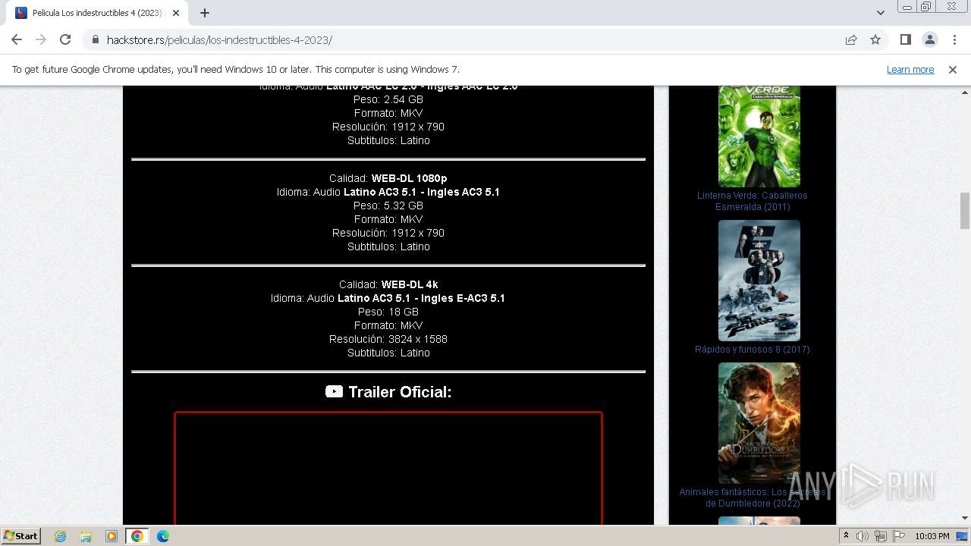971x546 pixels.
Task: Select the Pelicula Los indestructibles 4 tab
Action: (x=97, y=13)
